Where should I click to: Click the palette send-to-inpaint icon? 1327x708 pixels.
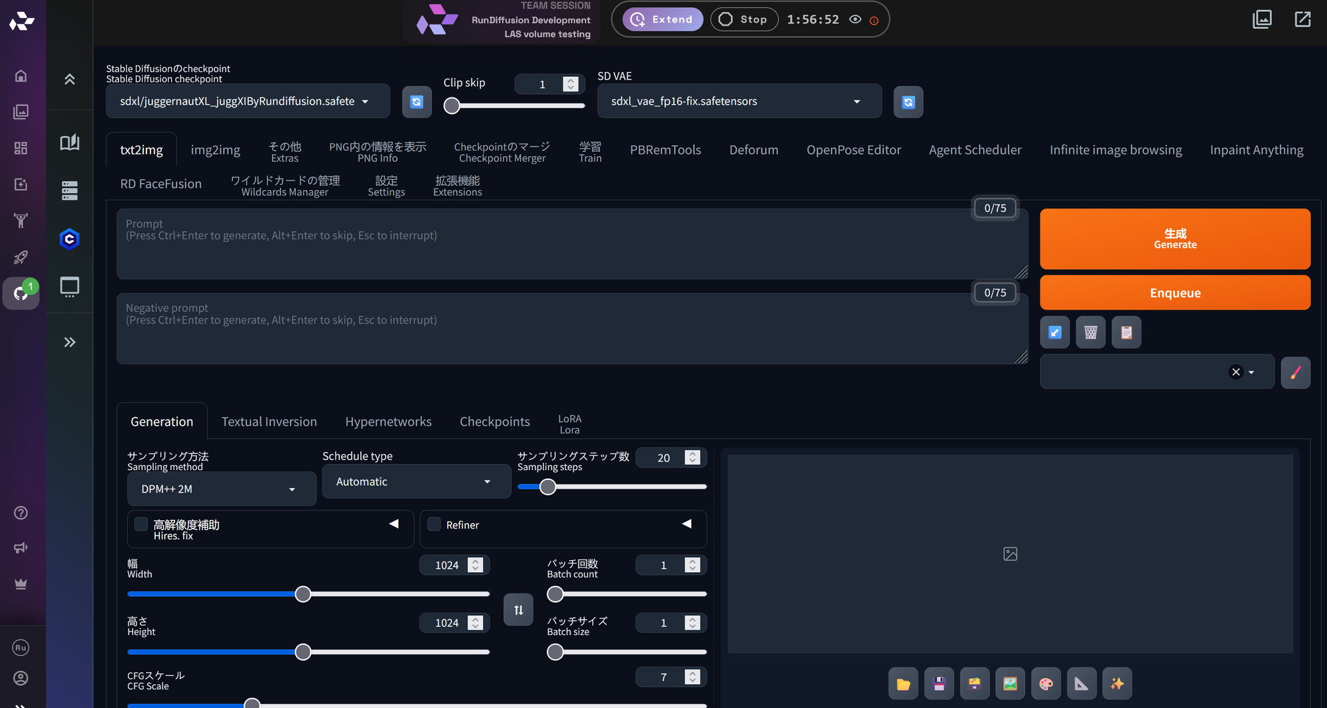1046,684
